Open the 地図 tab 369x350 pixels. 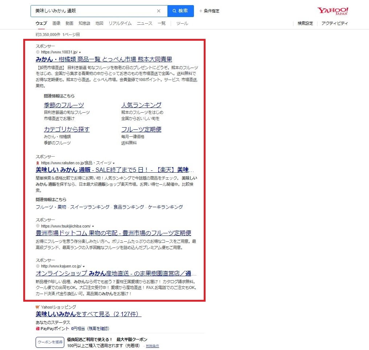pyautogui.click(x=99, y=23)
